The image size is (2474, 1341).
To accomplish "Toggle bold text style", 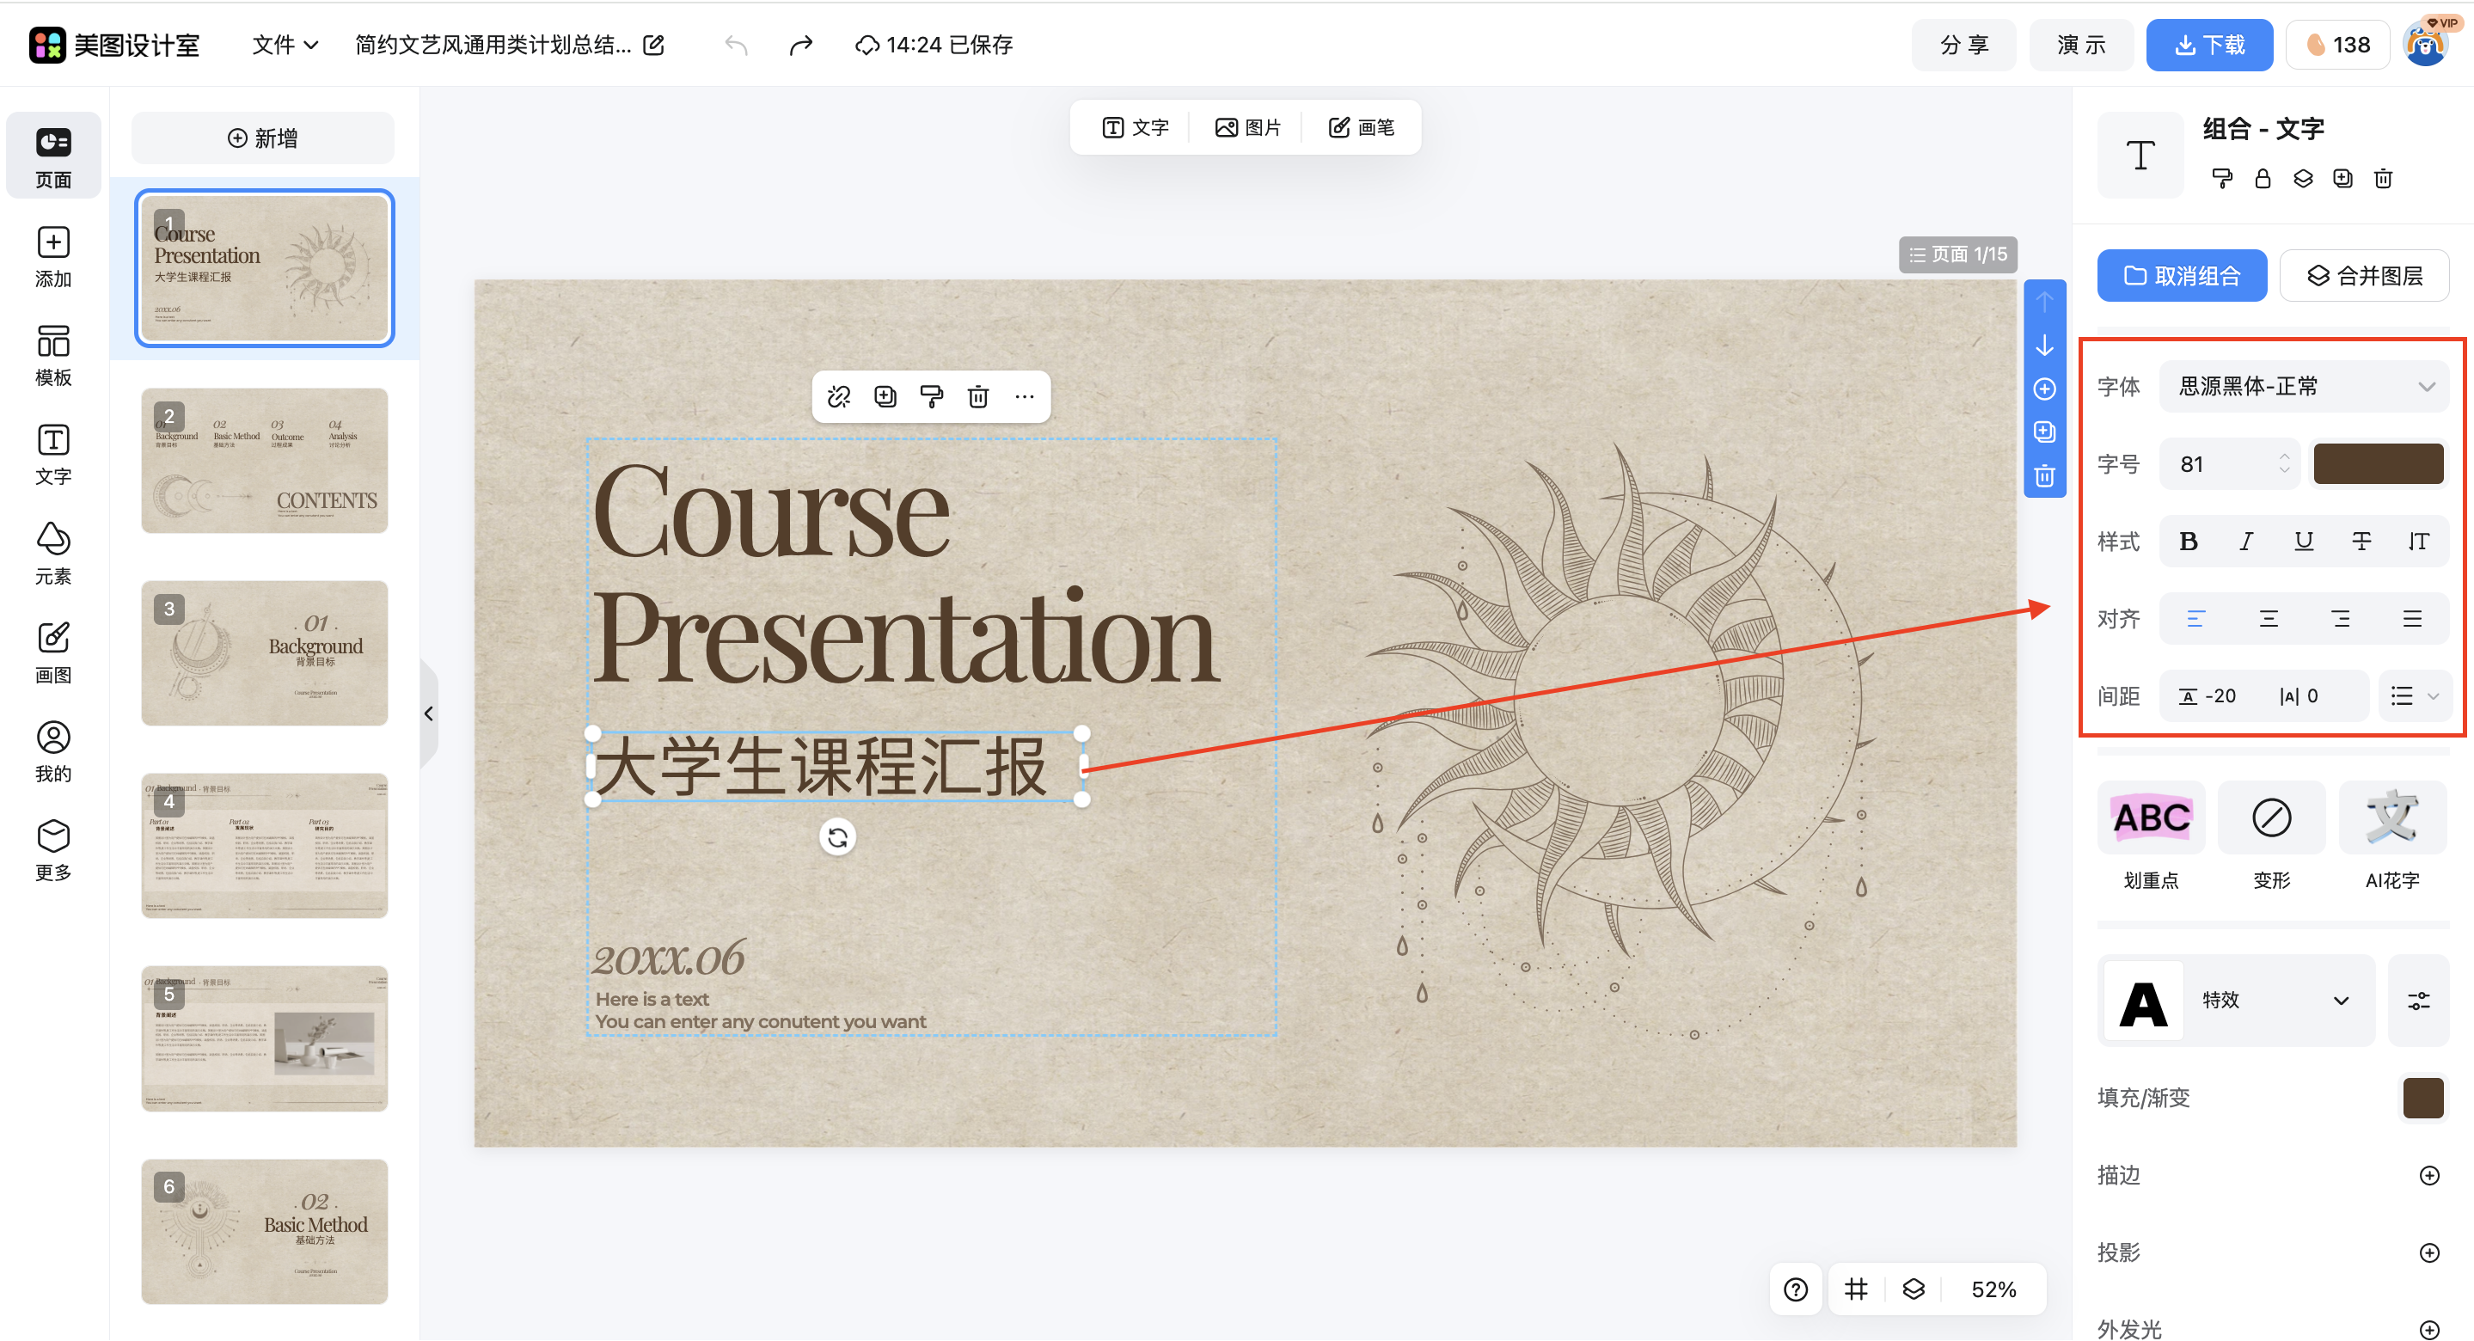I will pos(2189,542).
